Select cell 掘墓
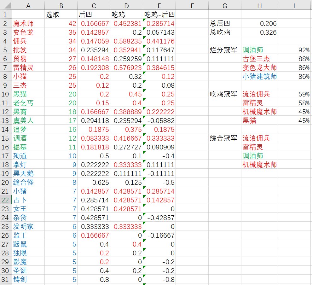The image size is (312, 285). (x=28, y=147)
